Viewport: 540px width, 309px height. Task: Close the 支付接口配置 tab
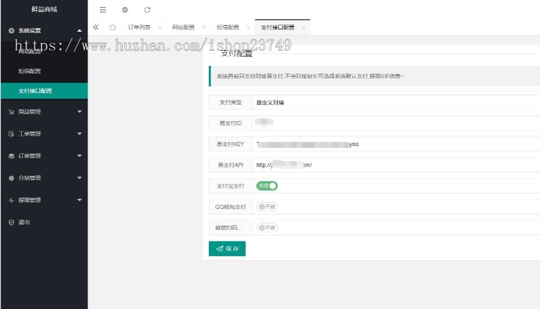(x=304, y=28)
